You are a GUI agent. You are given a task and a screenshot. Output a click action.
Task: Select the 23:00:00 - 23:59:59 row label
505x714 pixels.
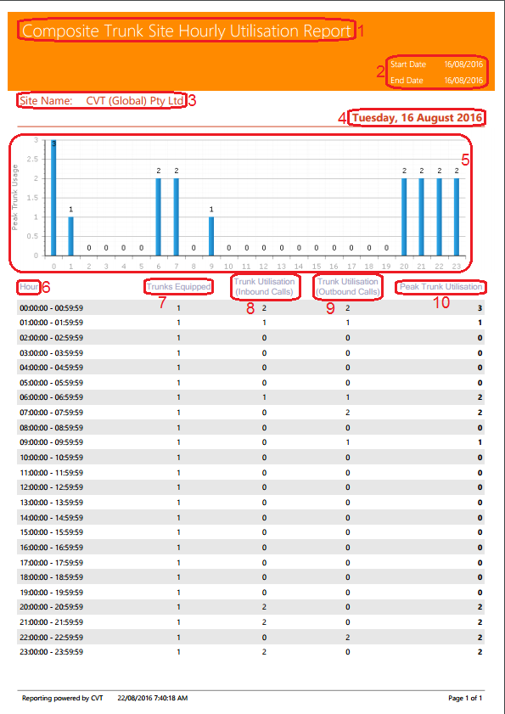(x=52, y=652)
